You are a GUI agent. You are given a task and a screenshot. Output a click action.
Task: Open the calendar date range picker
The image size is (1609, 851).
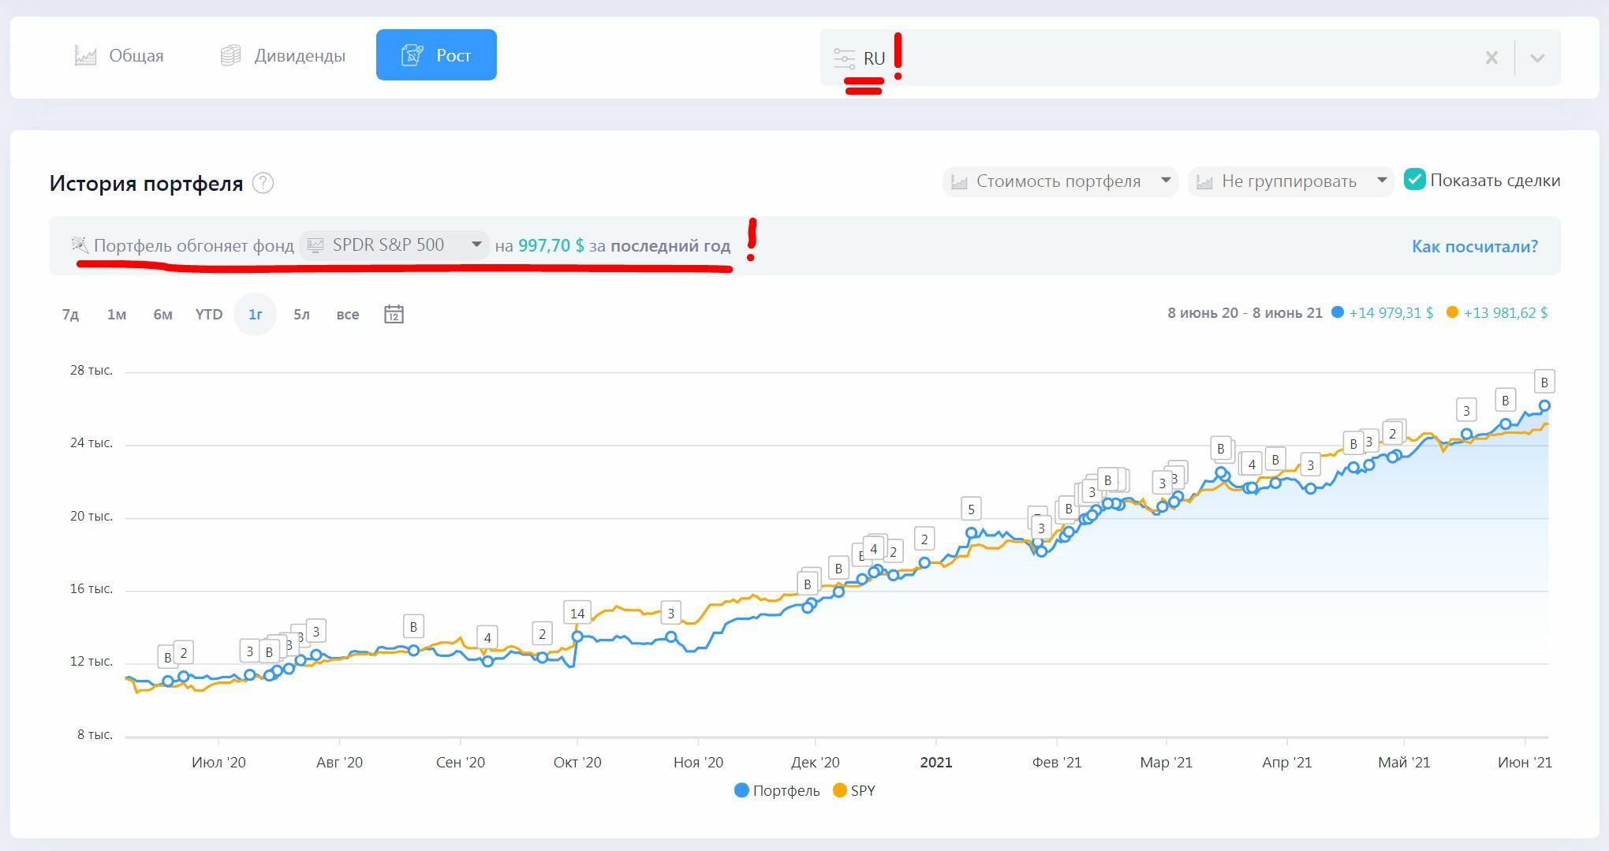coord(394,314)
